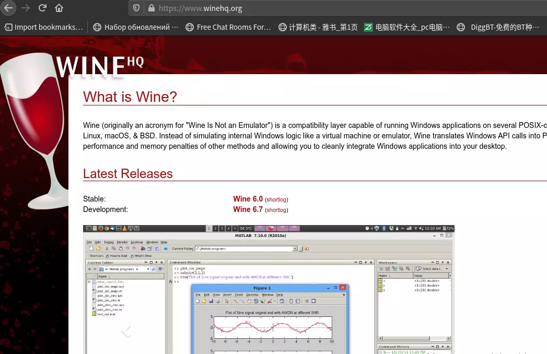The width and height of the screenshot is (547, 354).
Task: Open the 电脑软件大全 bookmark
Action: tap(407, 27)
